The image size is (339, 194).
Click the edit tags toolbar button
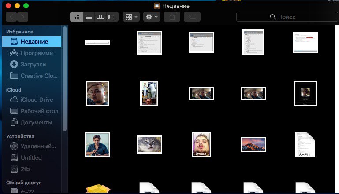(x=192, y=17)
